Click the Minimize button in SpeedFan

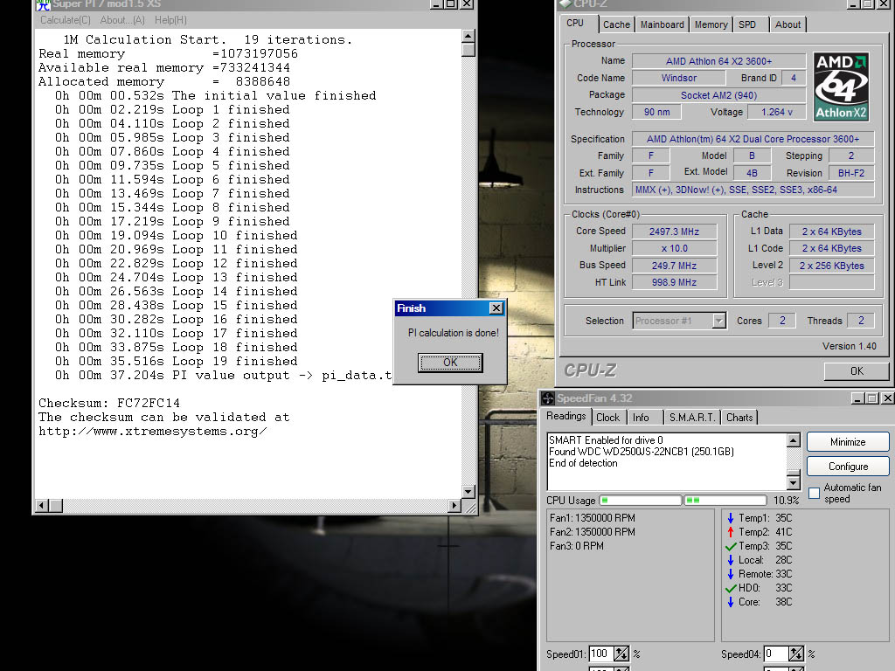[848, 442]
